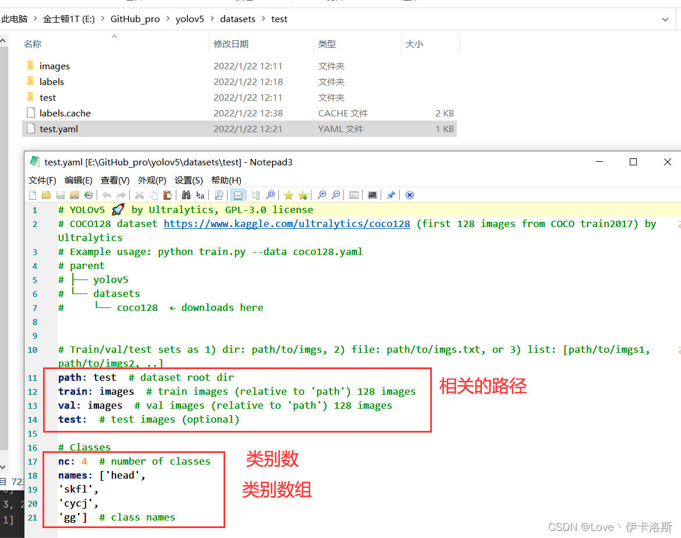The width and height of the screenshot is (681, 538).
Task: Navigate to GitHub_pro breadcrumb folder
Action: pos(135,19)
